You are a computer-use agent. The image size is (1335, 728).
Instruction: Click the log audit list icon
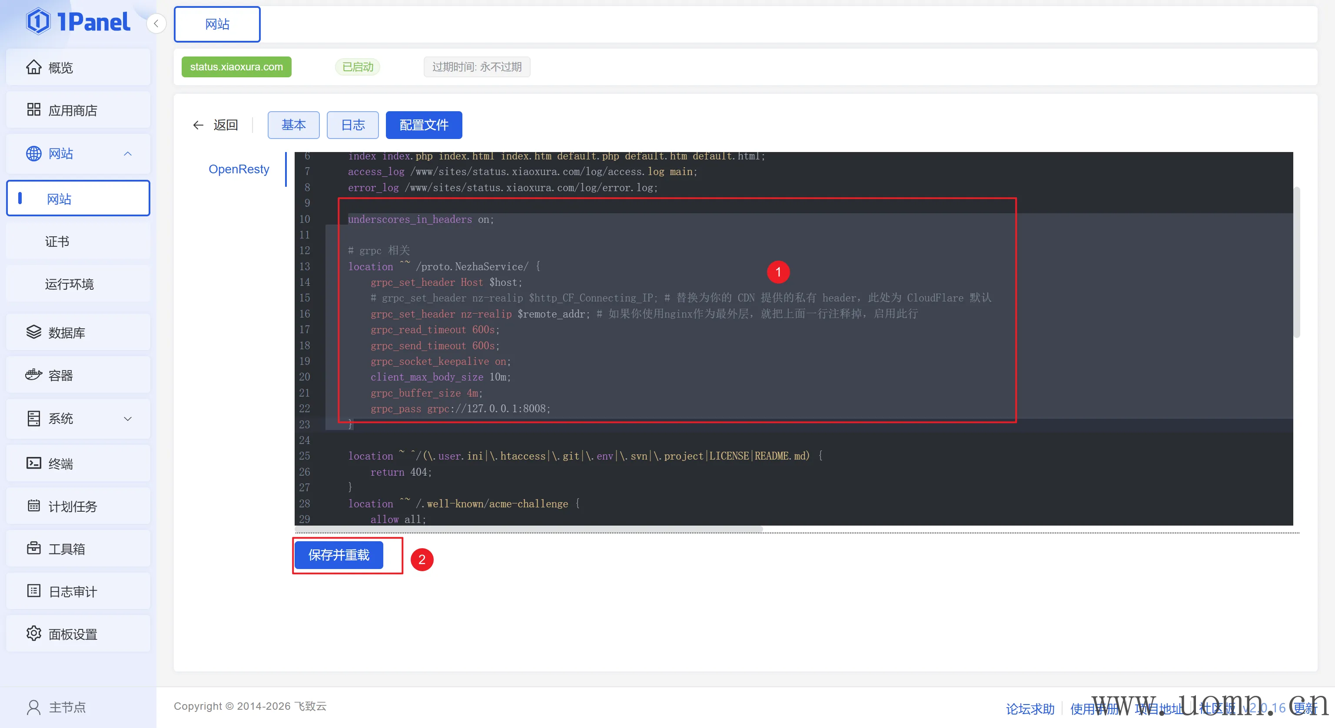coord(34,591)
